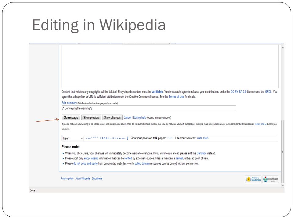
Task: Insert the less-than-or-equal ≤ symbol
Action: pyautogui.click(x=105, y=138)
